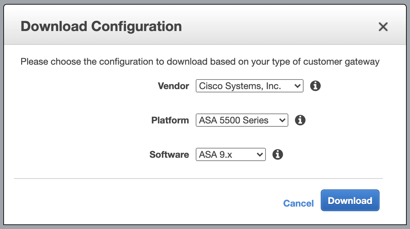Select the 'ASA 5500 Series' value text
The width and height of the screenshot is (410, 229).
click(x=233, y=120)
